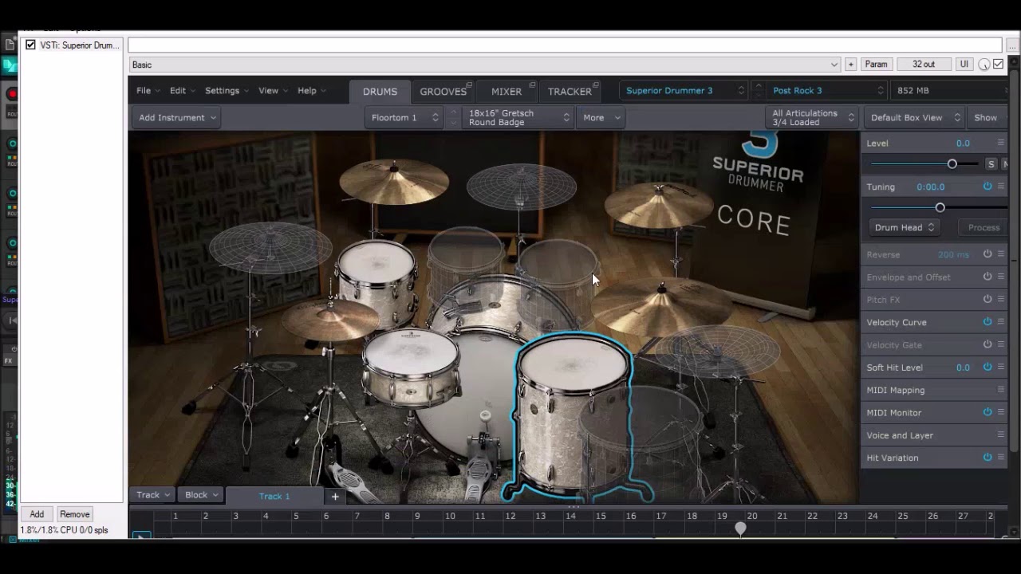
Task: Expand the More dropdown
Action: tap(601, 117)
